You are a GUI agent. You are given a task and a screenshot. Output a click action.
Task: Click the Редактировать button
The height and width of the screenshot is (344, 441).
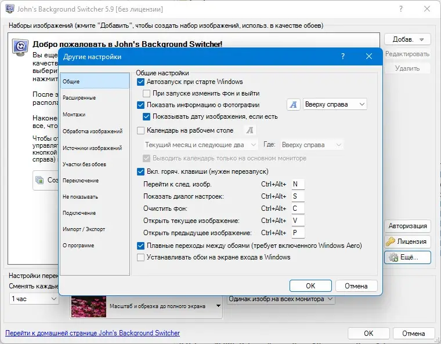[407, 54]
